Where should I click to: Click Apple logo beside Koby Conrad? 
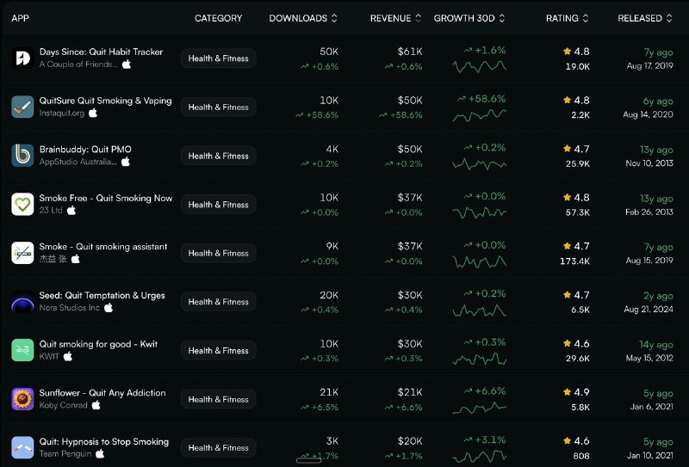(x=96, y=405)
